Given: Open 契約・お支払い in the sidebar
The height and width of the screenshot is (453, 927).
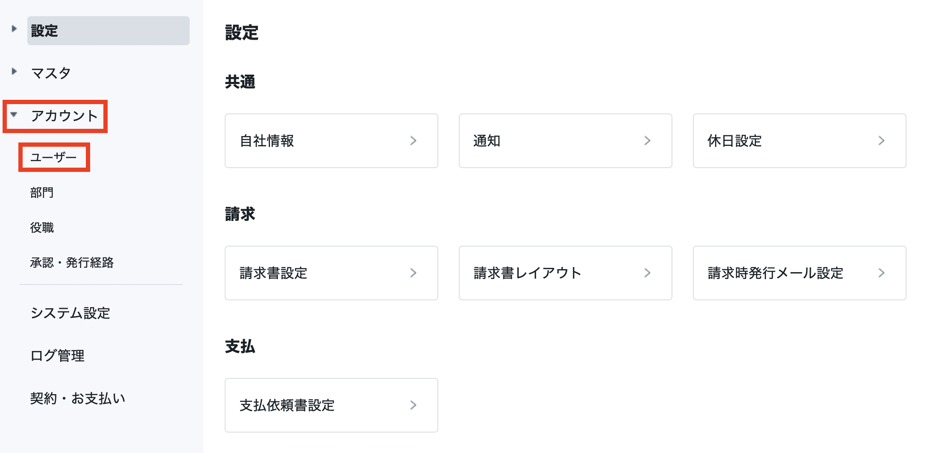Looking at the screenshot, I should coord(77,398).
